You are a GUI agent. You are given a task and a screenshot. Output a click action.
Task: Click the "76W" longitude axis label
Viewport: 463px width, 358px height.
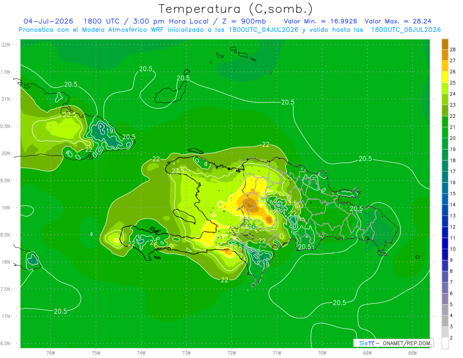[51, 353]
